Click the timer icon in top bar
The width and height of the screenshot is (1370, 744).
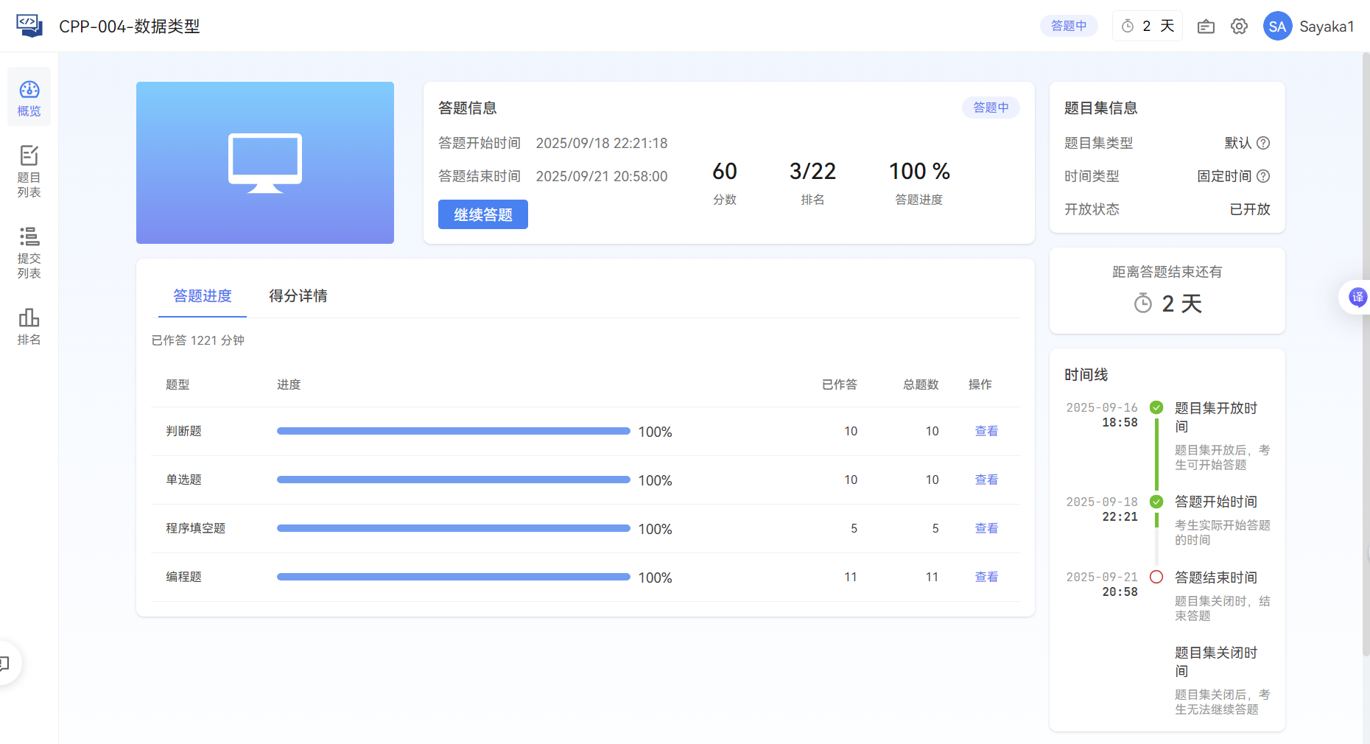pyautogui.click(x=1128, y=27)
